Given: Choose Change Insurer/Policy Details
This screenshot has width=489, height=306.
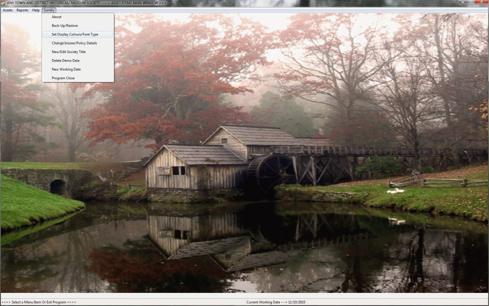Looking at the screenshot, I should click(x=78, y=43).
